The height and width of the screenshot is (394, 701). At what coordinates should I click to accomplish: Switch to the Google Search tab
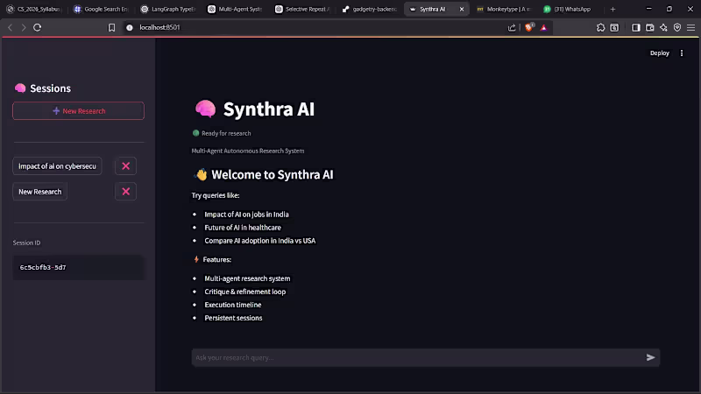(x=101, y=9)
